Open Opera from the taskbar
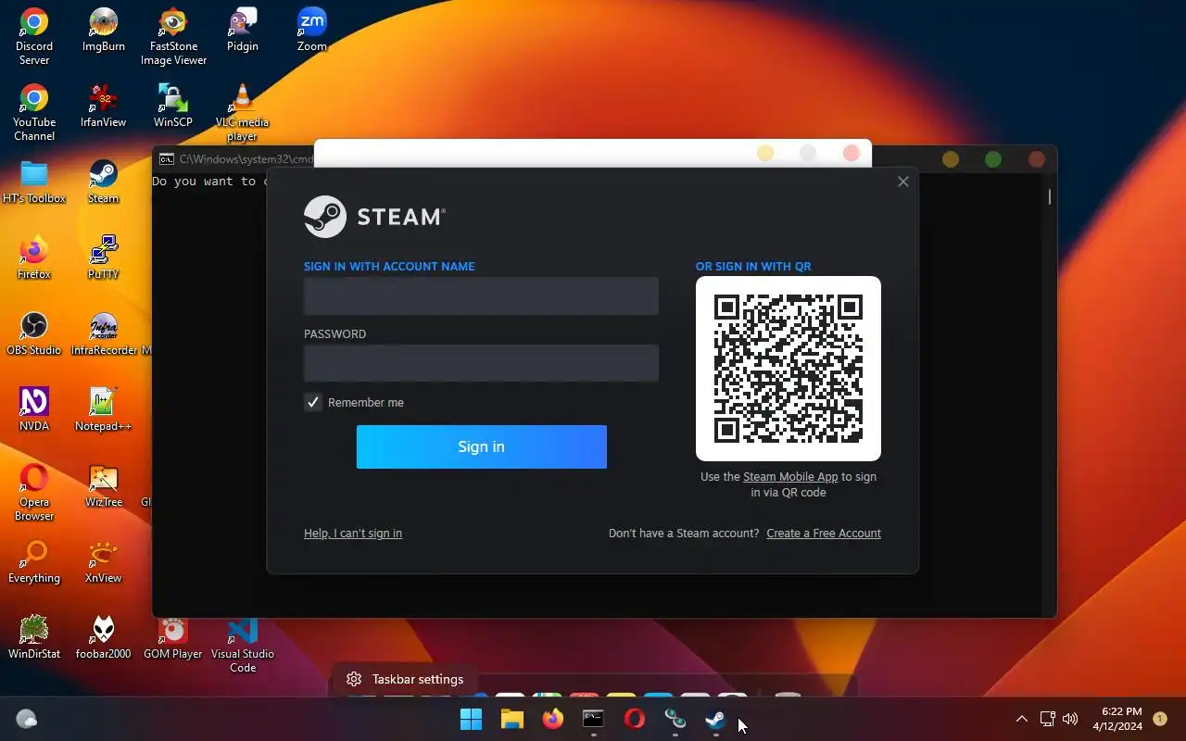The image size is (1186, 741). [x=635, y=719]
